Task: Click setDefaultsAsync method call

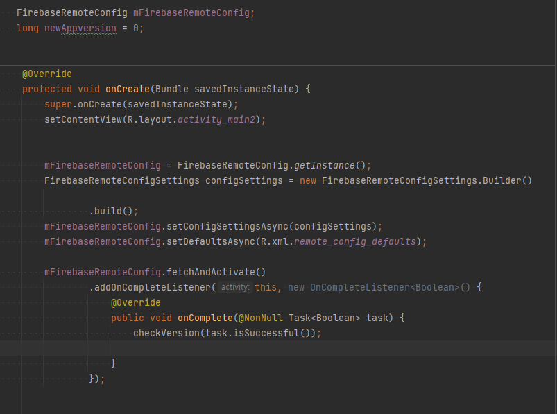Action: pyautogui.click(x=211, y=242)
